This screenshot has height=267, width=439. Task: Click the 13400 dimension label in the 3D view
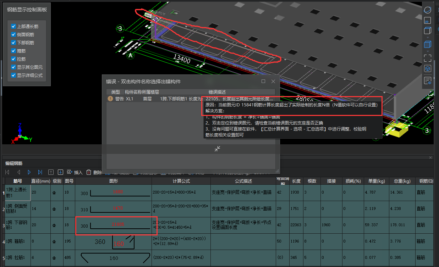click(x=182, y=59)
